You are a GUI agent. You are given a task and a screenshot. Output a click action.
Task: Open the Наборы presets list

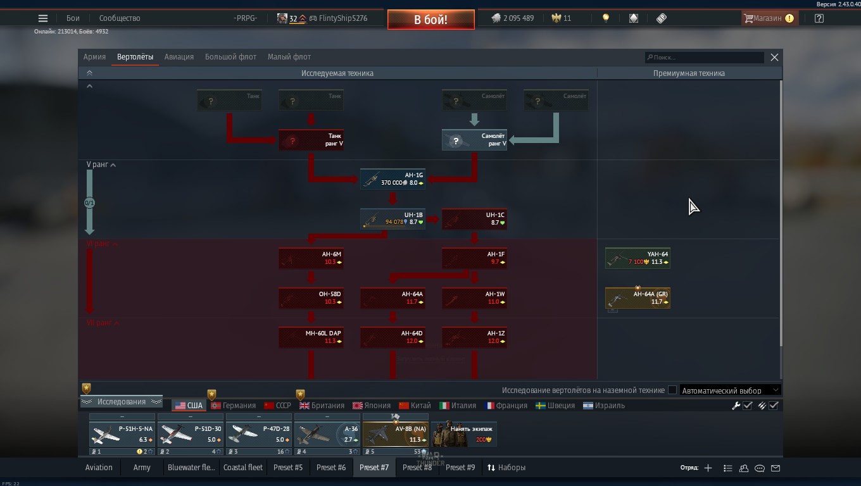pyautogui.click(x=506, y=468)
